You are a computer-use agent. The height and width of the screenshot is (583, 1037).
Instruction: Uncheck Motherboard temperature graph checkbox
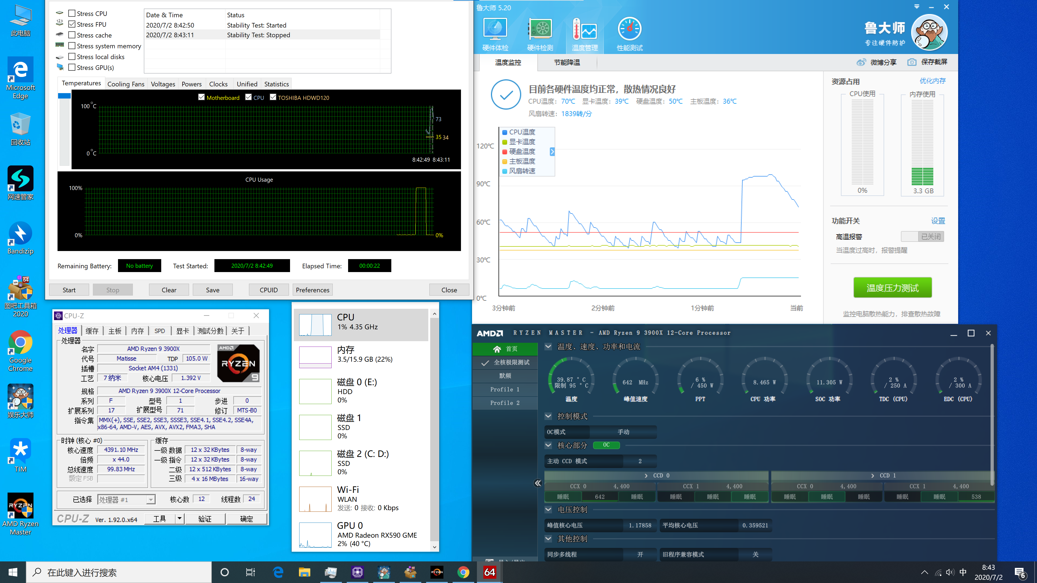[x=202, y=97]
